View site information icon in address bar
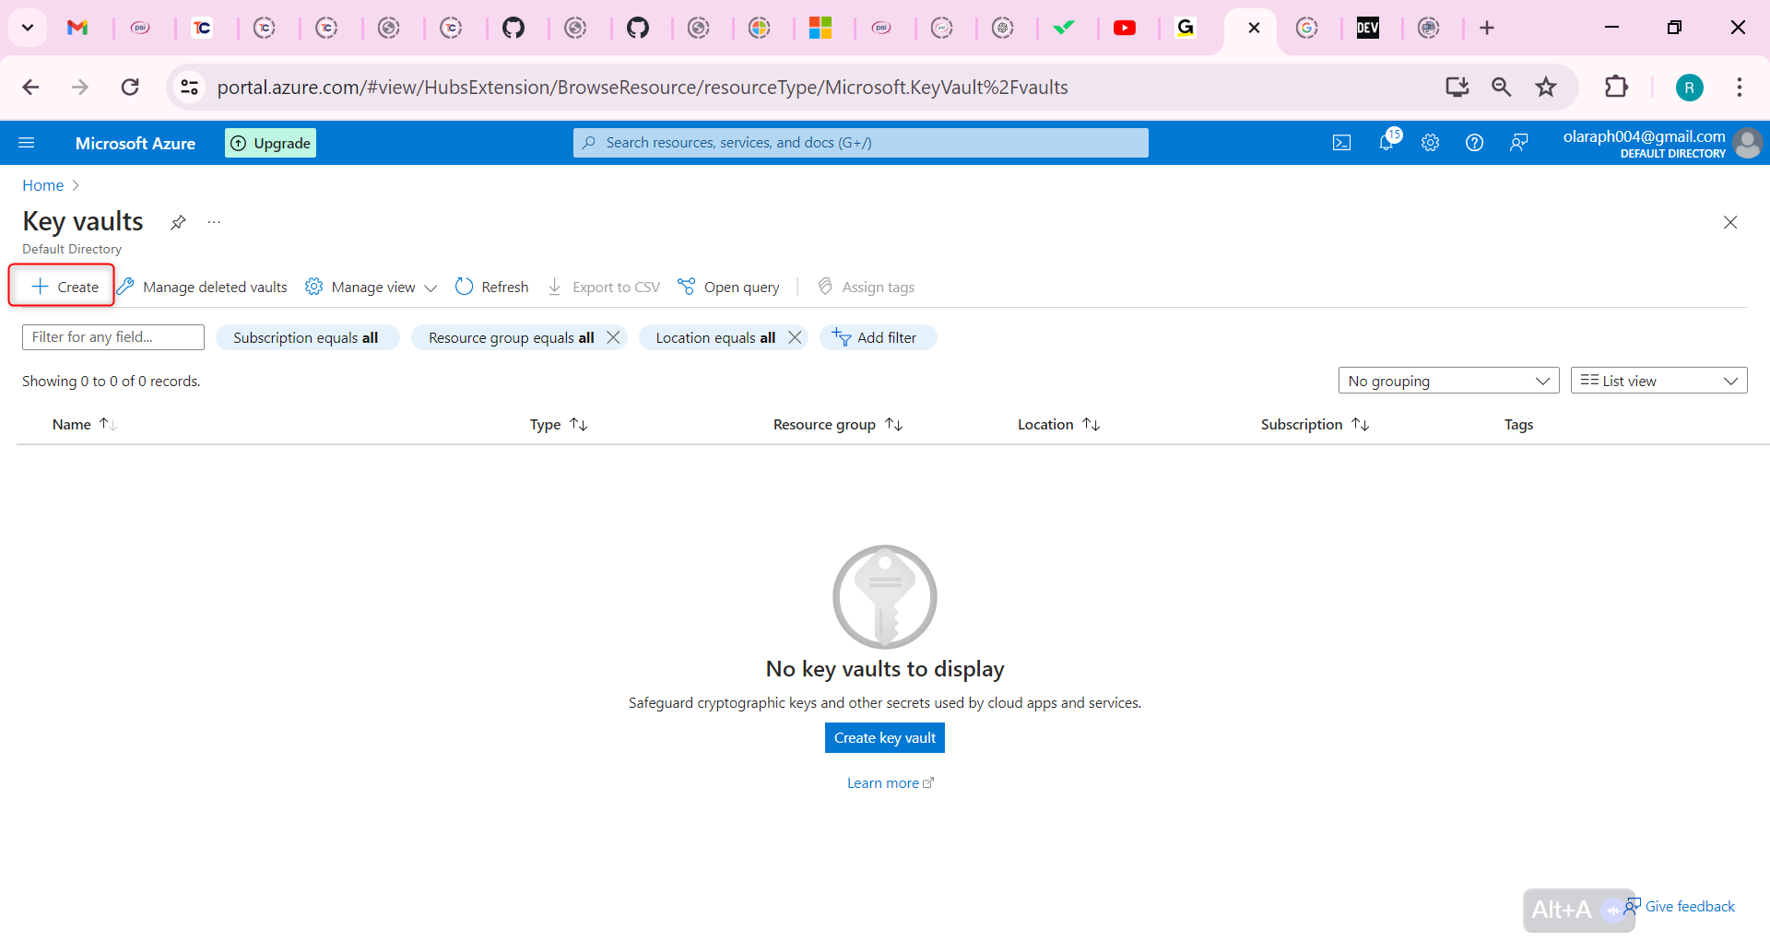This screenshot has height=940, width=1770. click(x=190, y=88)
